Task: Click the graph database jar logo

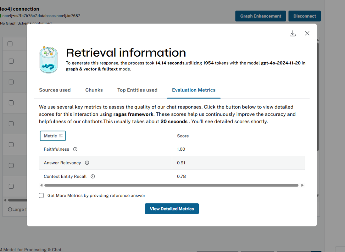Action: click(x=49, y=60)
